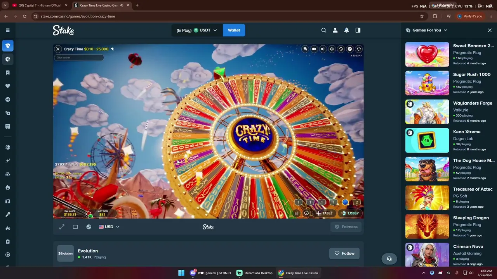Toggle theatre mode rectangle icon

tap(75, 227)
